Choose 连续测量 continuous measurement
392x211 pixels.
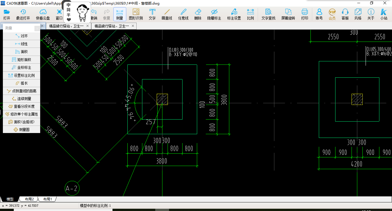(x=22, y=99)
